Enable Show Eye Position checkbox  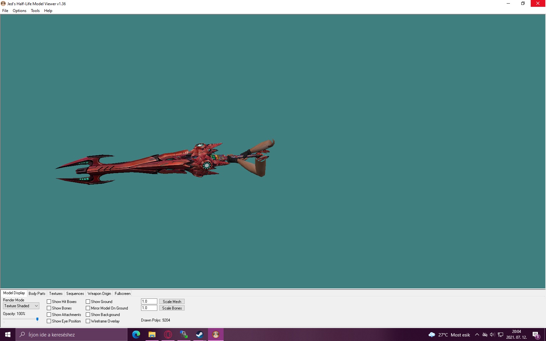point(49,321)
